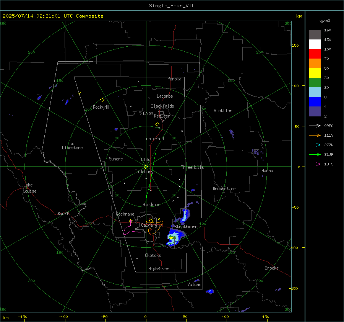Click the Lake Louise label
The width and height of the screenshot is (344, 322).
coord(29,188)
